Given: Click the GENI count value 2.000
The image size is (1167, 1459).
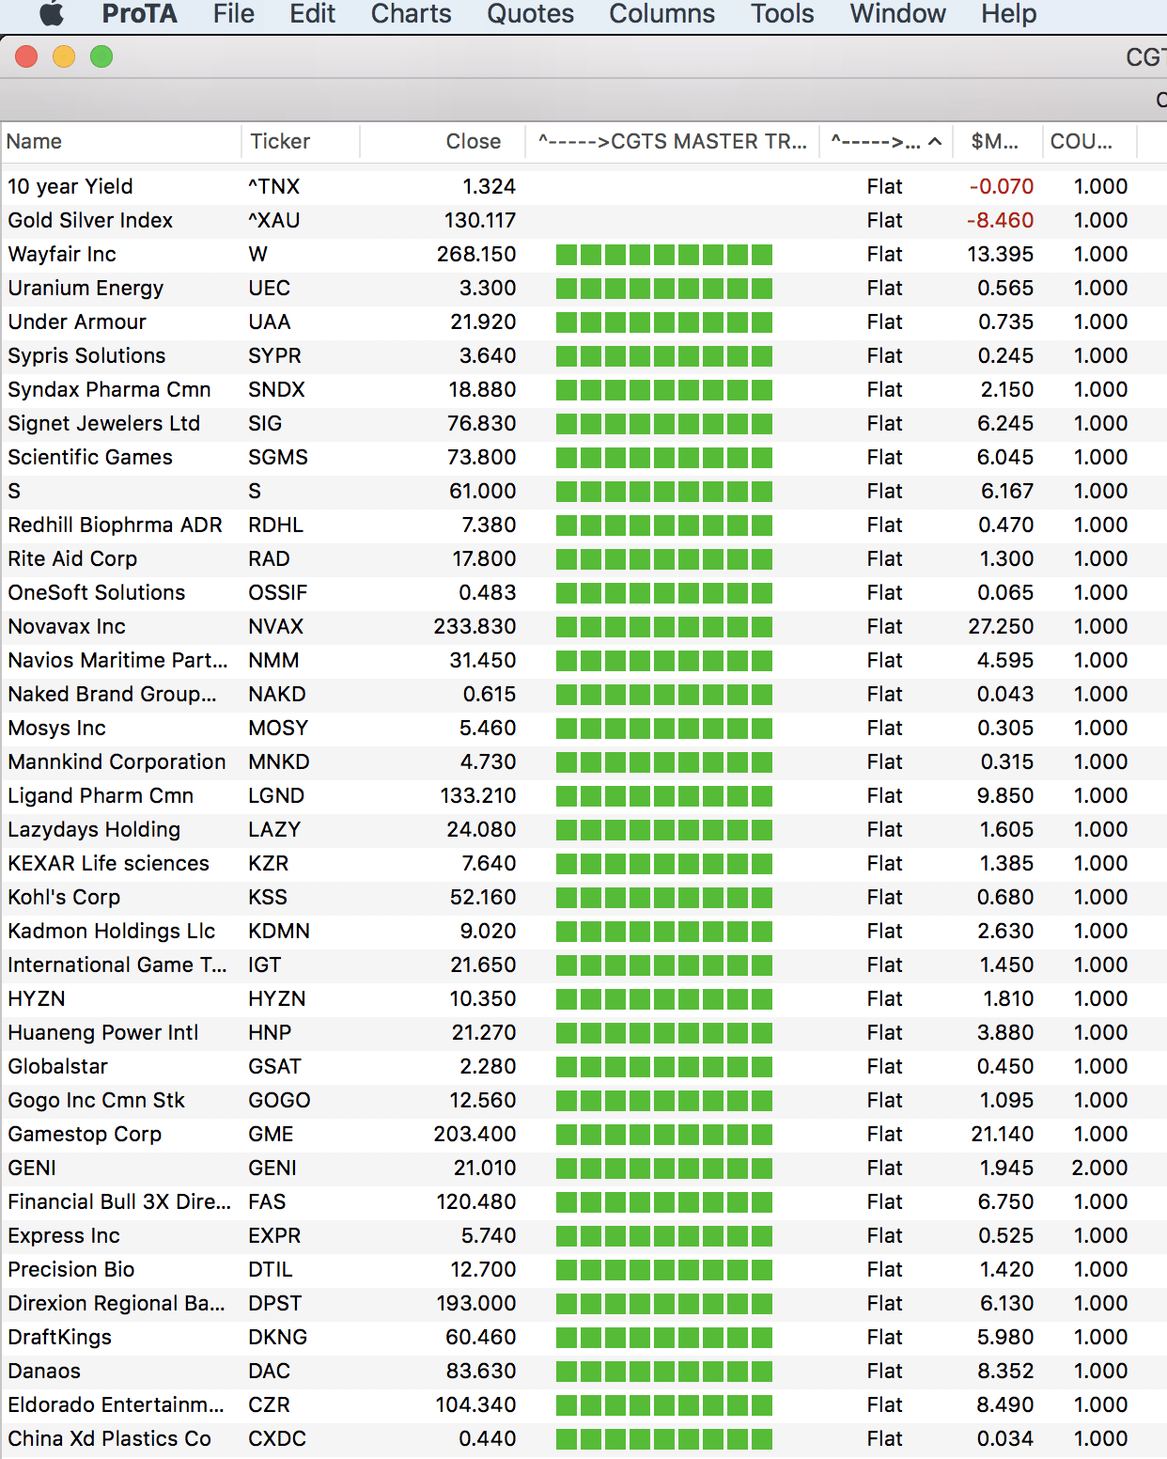Looking at the screenshot, I should click(1099, 1169).
